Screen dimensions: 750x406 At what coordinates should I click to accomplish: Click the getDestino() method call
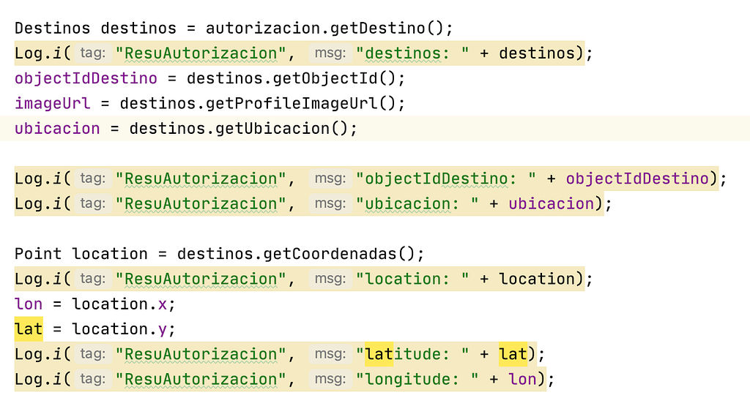[387, 29]
